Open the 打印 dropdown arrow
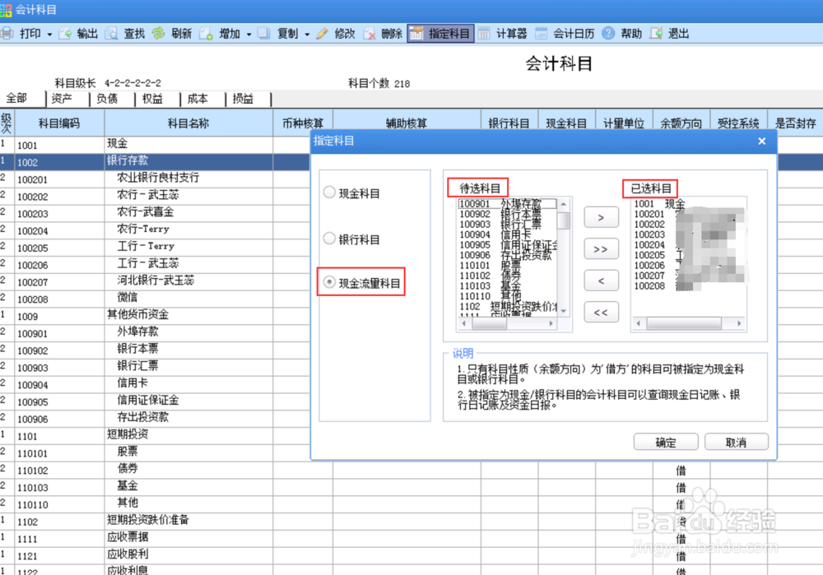The width and height of the screenshot is (823, 575). pyautogui.click(x=48, y=34)
